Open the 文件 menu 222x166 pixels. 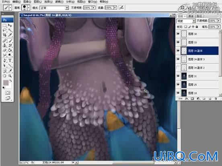[x=6, y=2]
